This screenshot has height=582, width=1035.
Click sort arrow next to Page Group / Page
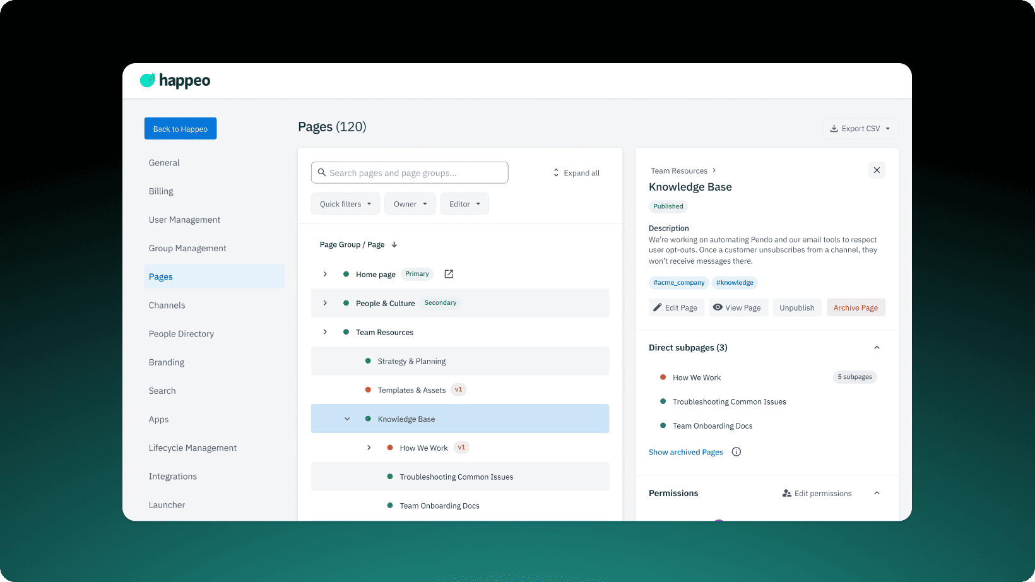click(394, 245)
